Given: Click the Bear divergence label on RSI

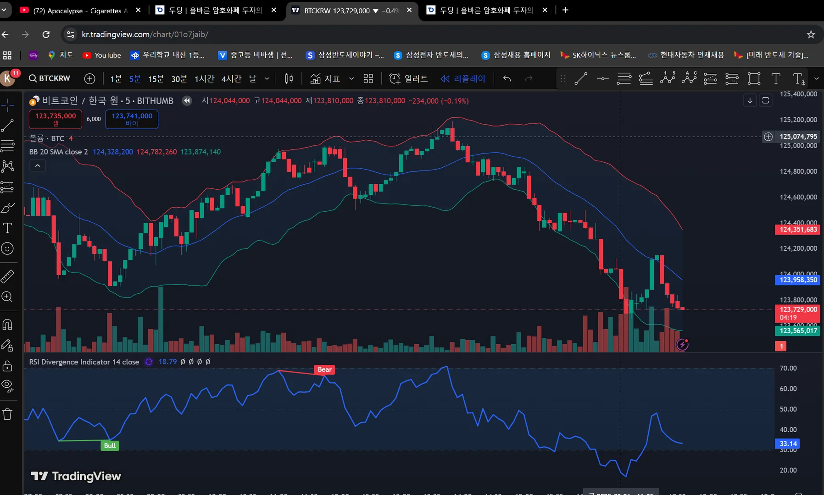Looking at the screenshot, I should [x=324, y=369].
